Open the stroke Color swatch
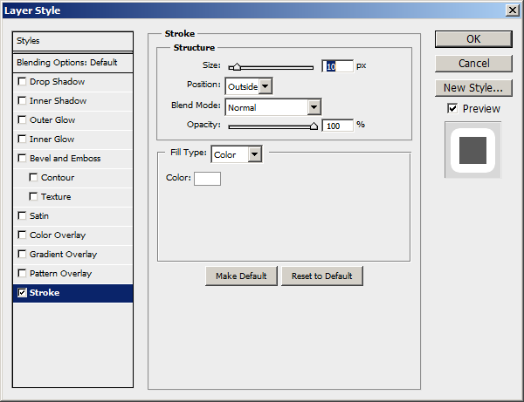The image size is (524, 402). tap(207, 179)
